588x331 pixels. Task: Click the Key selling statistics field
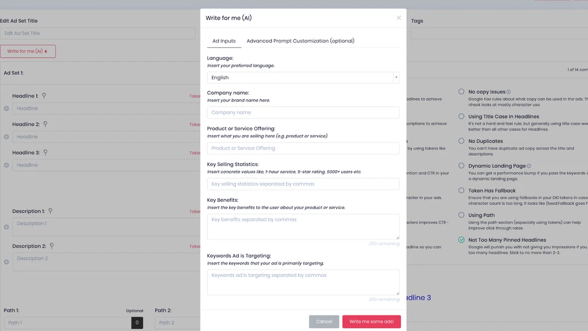point(303,184)
